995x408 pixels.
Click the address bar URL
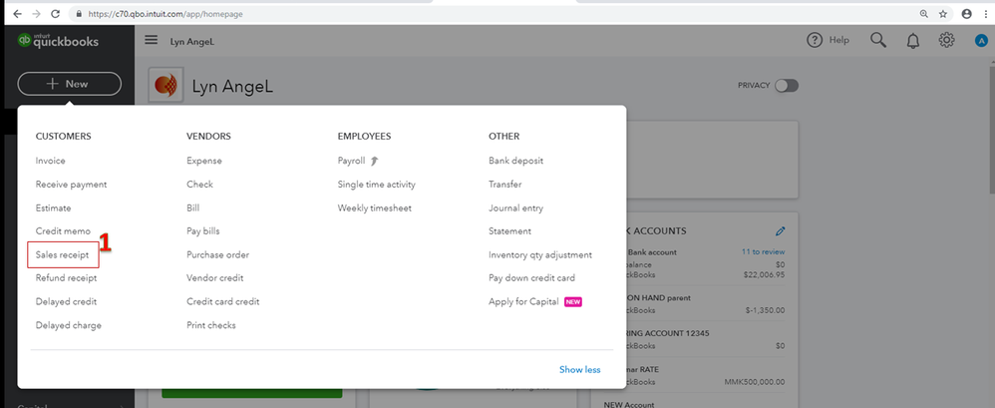[x=165, y=13]
